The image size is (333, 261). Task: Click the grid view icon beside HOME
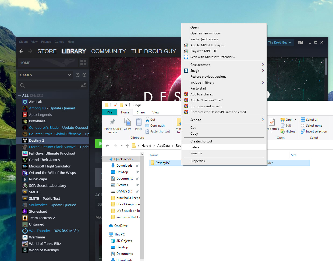[x=83, y=63]
